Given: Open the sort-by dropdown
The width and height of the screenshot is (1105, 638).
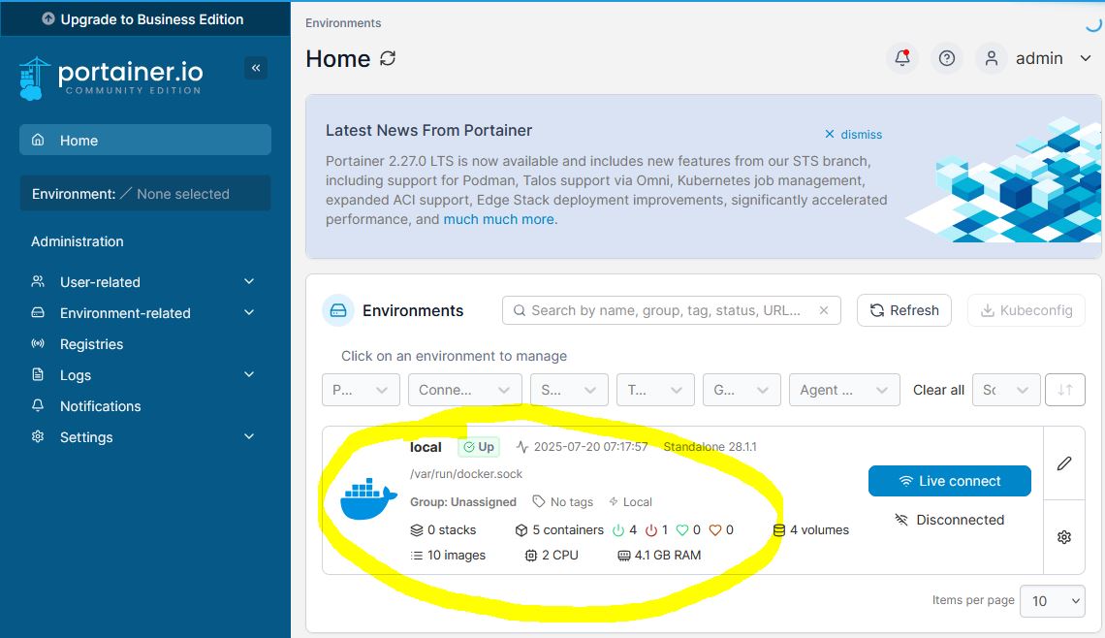Looking at the screenshot, I should (x=1006, y=390).
